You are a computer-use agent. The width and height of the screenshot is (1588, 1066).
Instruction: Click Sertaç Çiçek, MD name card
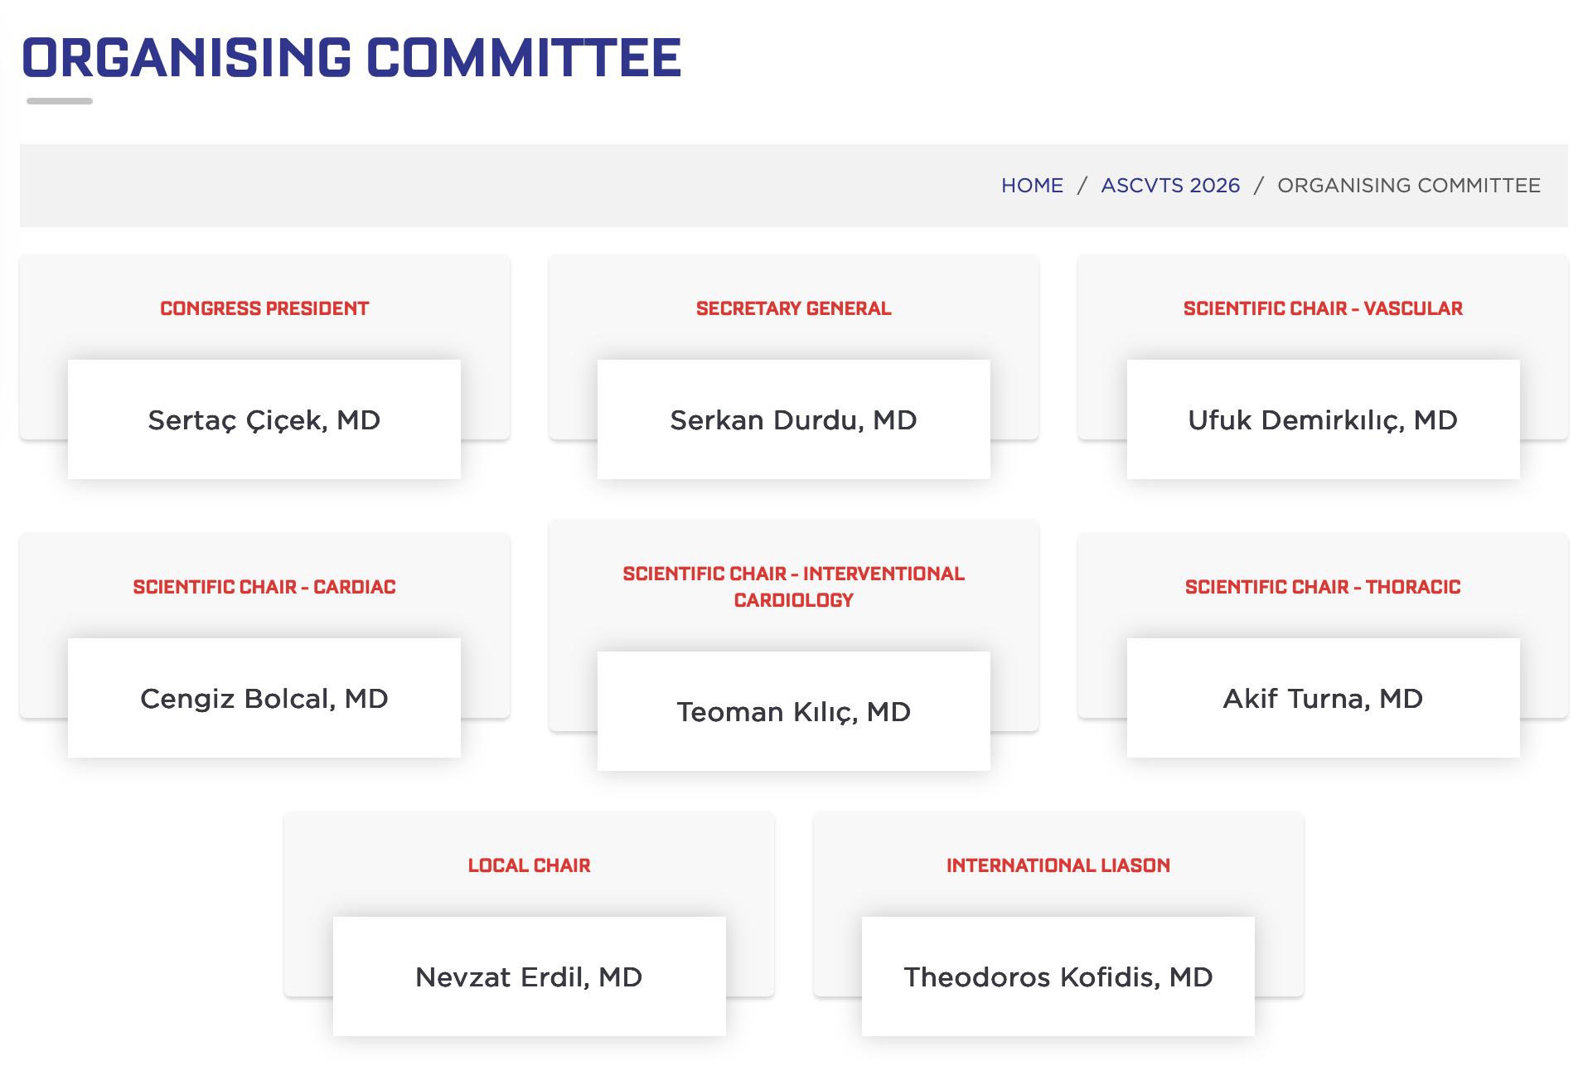coord(264,420)
